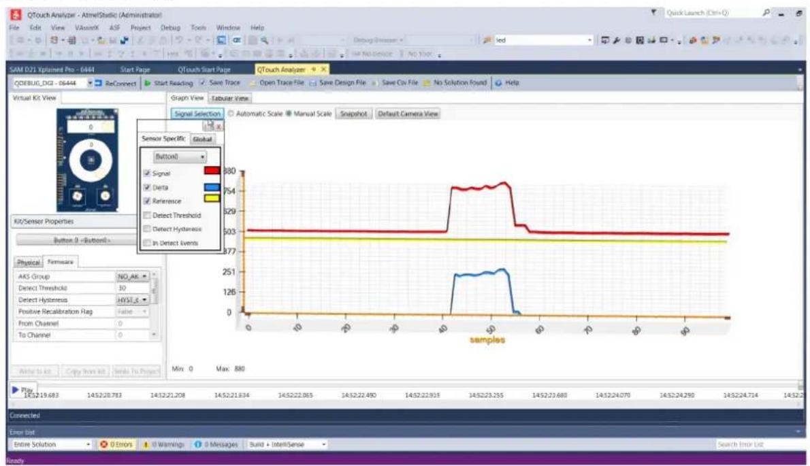Click the Errors filter icon in Error List
Image resolution: width=810 pixels, height=466 pixels.
(x=104, y=444)
